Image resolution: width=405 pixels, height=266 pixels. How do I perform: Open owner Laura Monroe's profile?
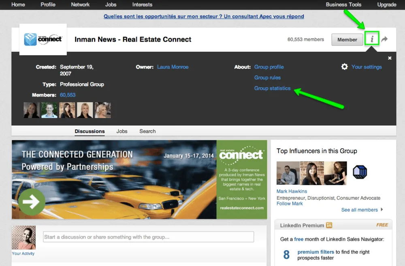tap(173, 67)
